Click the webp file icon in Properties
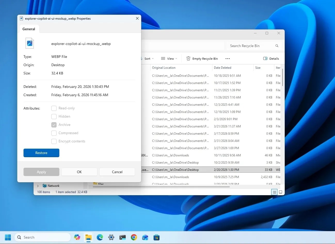The height and width of the screenshot is (244, 335). 30,43
